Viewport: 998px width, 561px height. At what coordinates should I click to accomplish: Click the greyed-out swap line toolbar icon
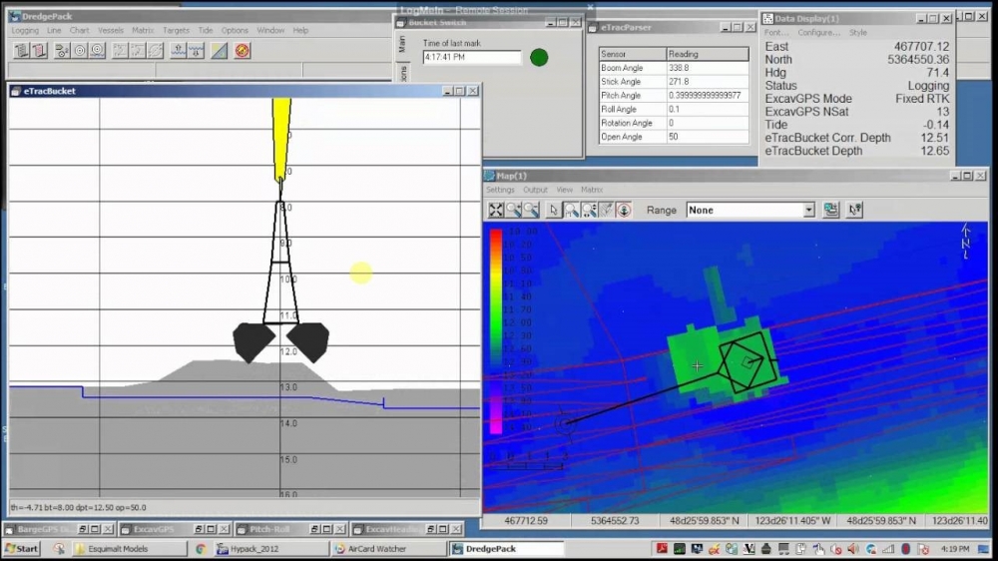click(x=156, y=50)
